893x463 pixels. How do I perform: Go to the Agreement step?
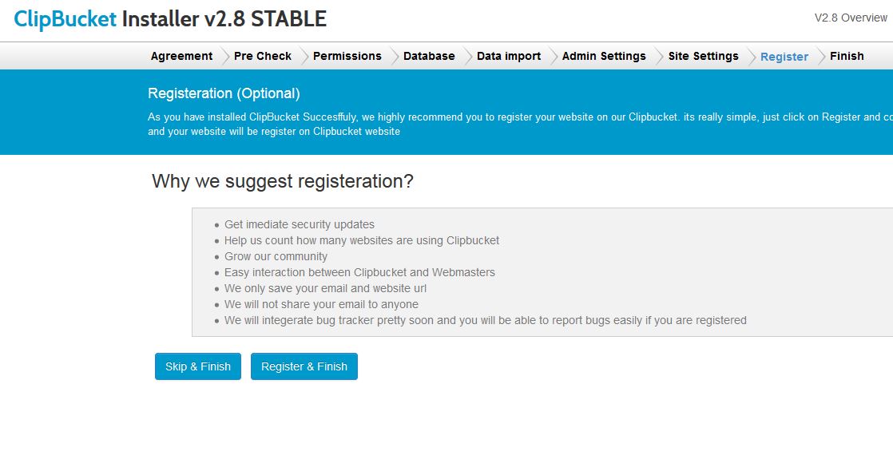point(181,56)
